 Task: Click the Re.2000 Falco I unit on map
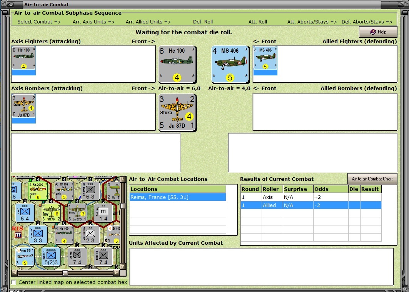[38, 191]
